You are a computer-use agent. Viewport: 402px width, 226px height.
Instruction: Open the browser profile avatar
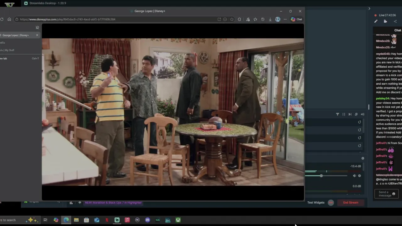point(278,19)
